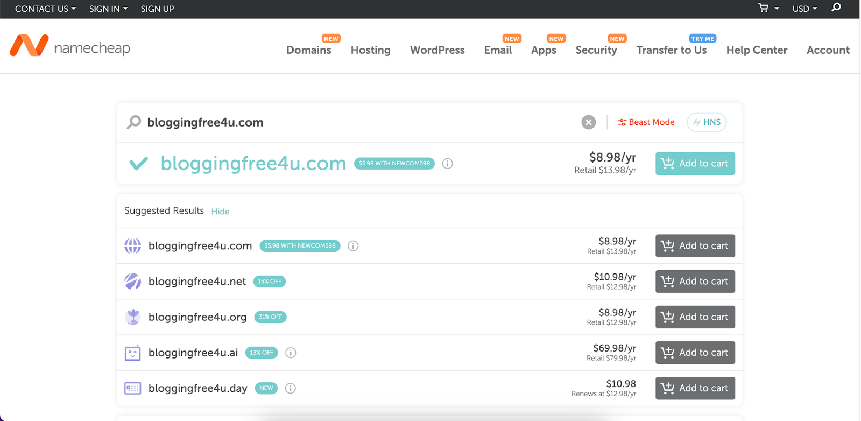This screenshot has width=861, height=421.
Task: Add bloggingfree4u.net to cart
Action: point(695,282)
